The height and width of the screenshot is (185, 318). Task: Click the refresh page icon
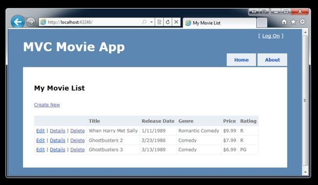[168, 22]
